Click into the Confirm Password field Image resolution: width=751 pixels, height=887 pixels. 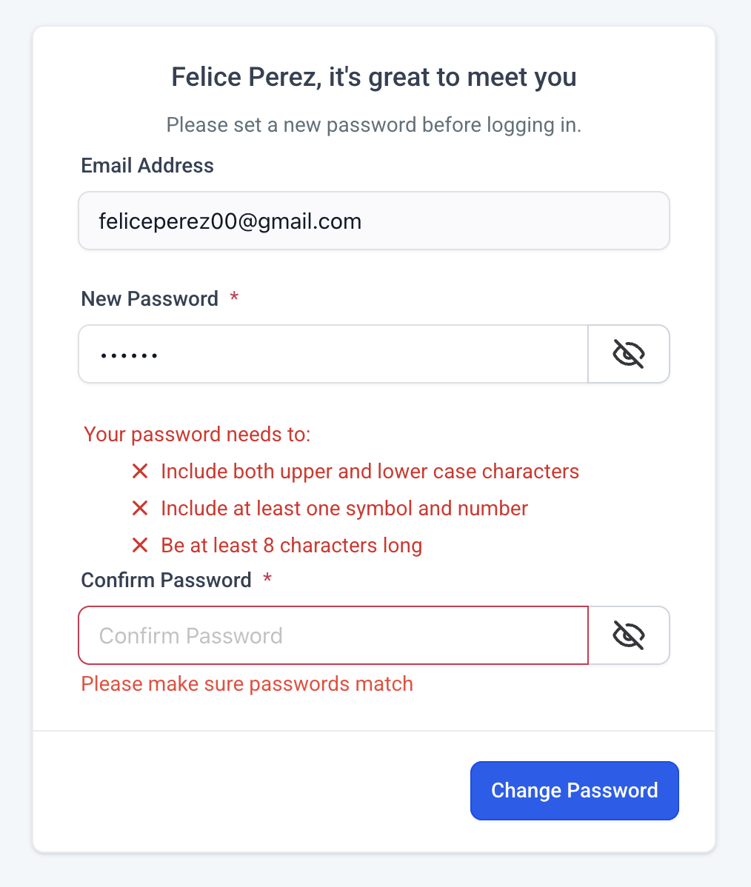333,635
